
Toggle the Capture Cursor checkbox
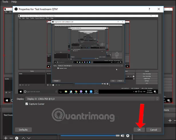(27, 104)
